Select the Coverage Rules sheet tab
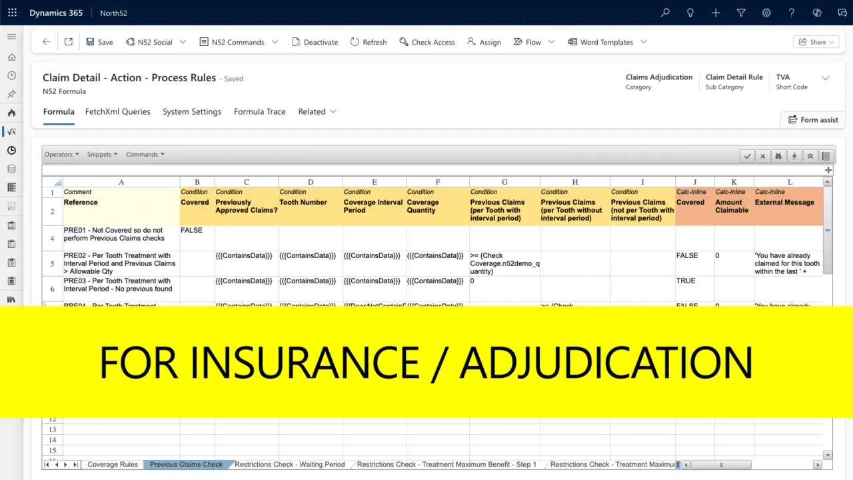Screen dimensions: 853x480 click(113, 465)
